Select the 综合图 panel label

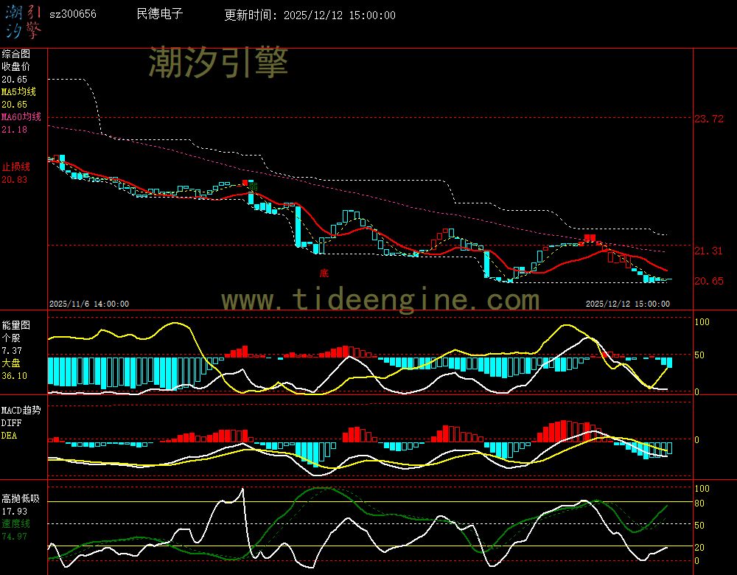[x=15, y=54]
